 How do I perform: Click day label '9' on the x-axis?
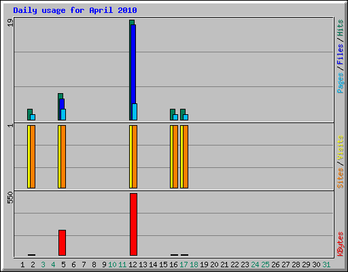[x=104, y=265]
